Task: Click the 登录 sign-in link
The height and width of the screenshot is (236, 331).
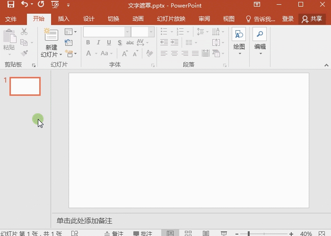Action: [x=288, y=19]
